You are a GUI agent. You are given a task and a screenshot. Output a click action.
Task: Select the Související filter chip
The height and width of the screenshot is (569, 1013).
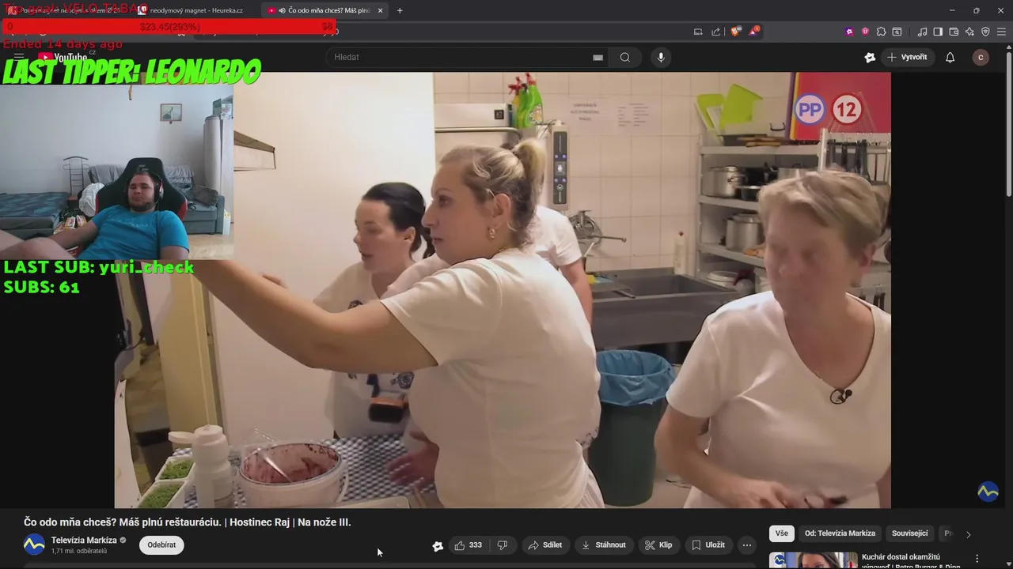pos(909,533)
